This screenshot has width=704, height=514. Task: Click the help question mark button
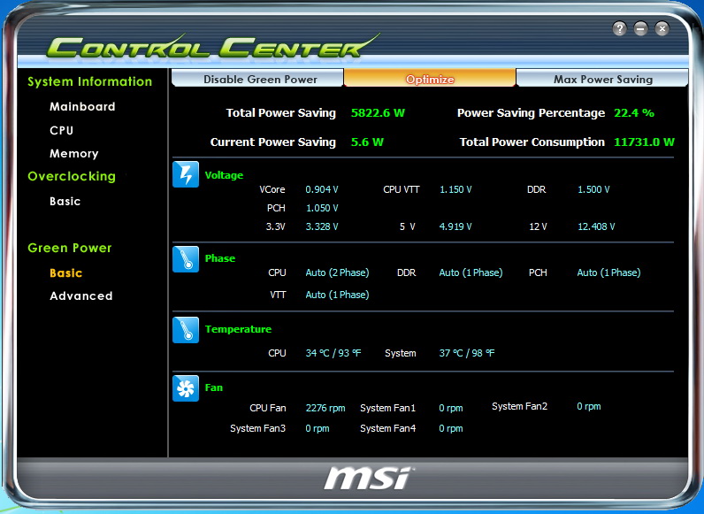[x=619, y=28]
